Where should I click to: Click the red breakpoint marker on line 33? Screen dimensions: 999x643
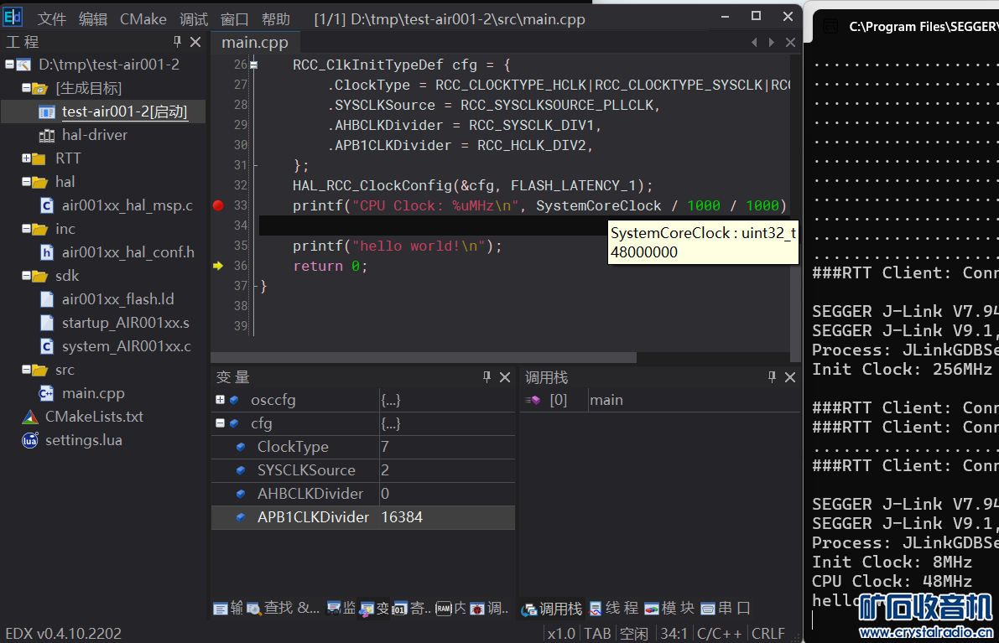tap(218, 205)
